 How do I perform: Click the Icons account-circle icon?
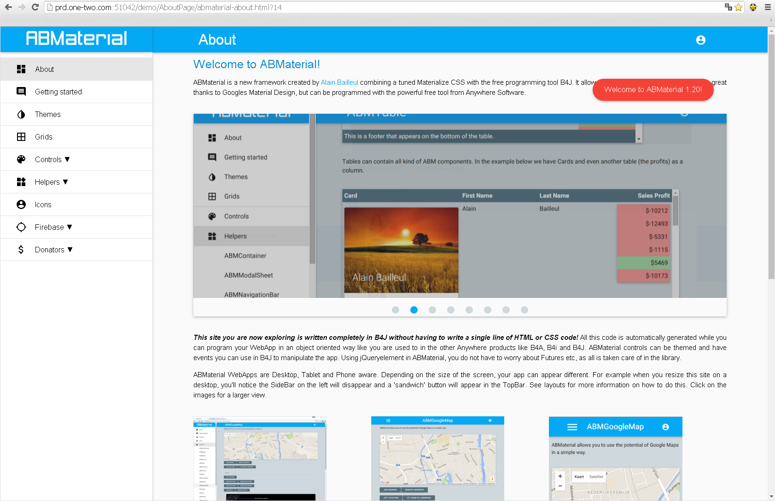pos(21,204)
